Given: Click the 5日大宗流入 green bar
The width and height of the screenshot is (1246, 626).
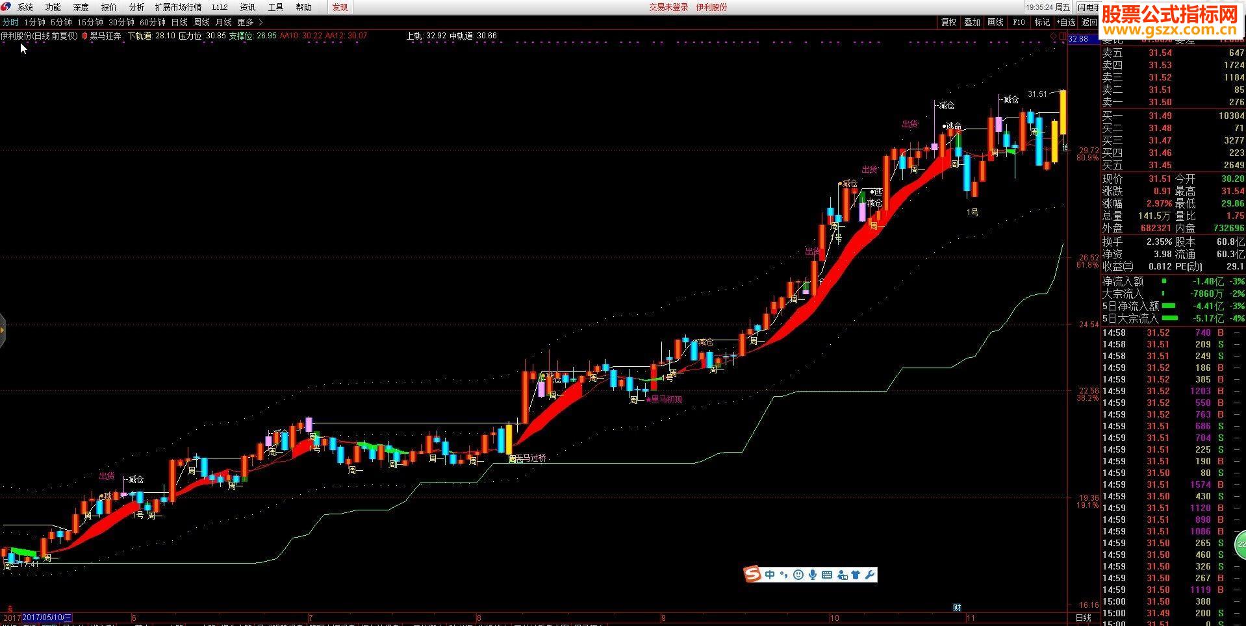Looking at the screenshot, I should (1169, 318).
